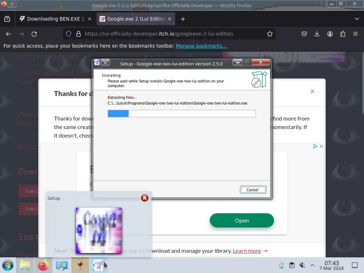Click the installer extraction progress bar
Viewport: 364px width, 273px height.
[x=182, y=113]
